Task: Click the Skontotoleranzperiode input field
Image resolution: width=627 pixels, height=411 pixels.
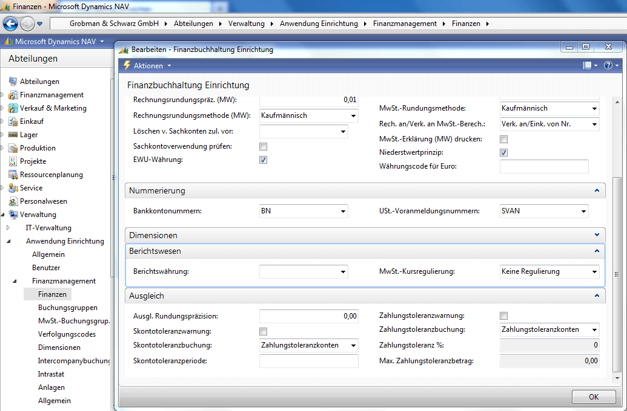Action: click(x=309, y=361)
